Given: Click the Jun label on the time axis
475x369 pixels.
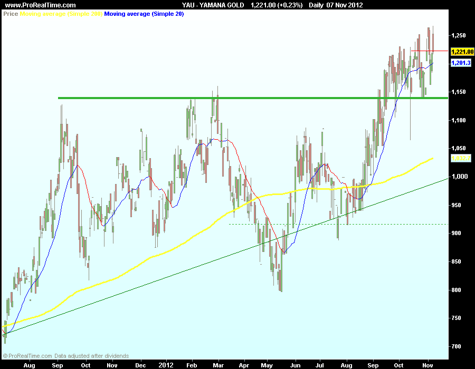Looking at the screenshot, I should [x=296, y=365].
